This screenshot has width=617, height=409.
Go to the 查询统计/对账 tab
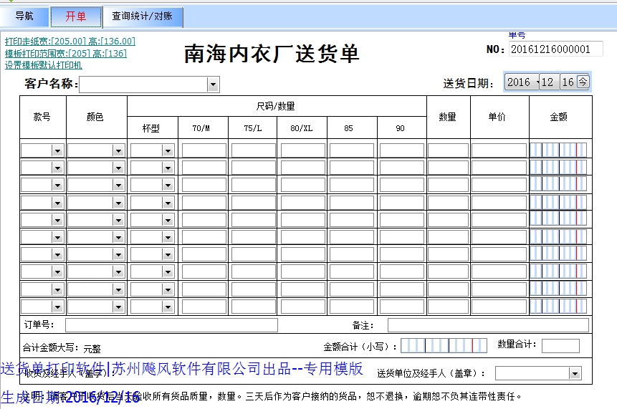(143, 16)
